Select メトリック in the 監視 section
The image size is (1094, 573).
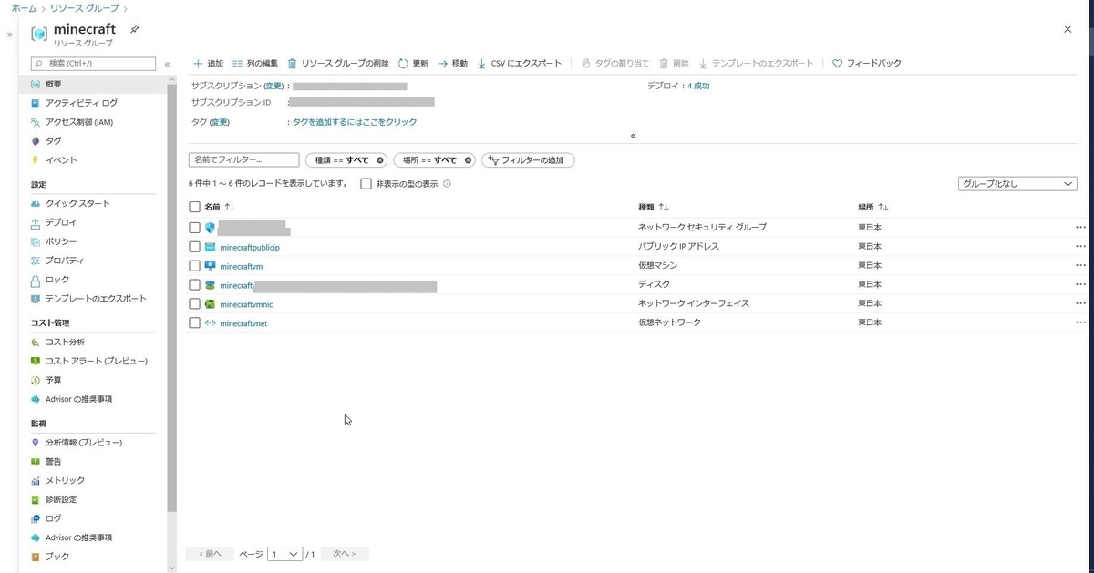click(x=64, y=480)
